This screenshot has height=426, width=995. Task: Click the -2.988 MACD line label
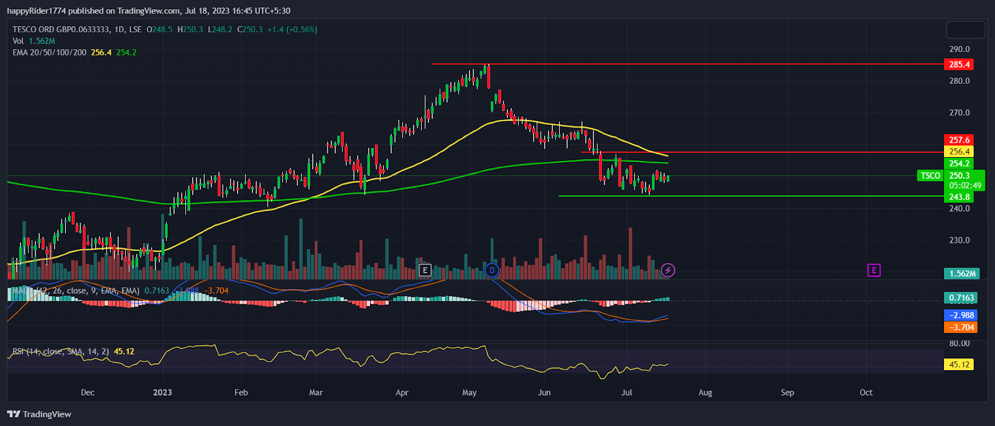pyautogui.click(x=961, y=315)
